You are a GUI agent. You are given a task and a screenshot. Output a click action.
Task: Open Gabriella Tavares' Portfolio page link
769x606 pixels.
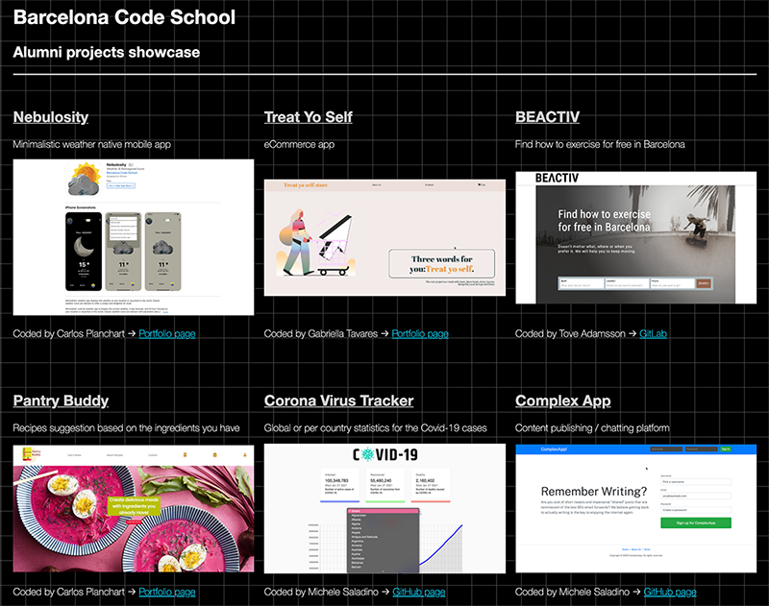pos(419,334)
